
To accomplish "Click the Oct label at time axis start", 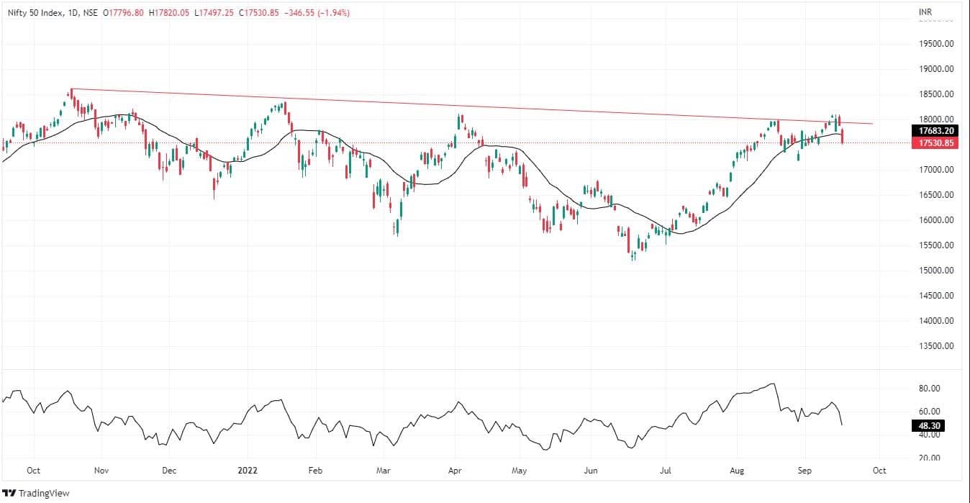I will pyautogui.click(x=33, y=471).
